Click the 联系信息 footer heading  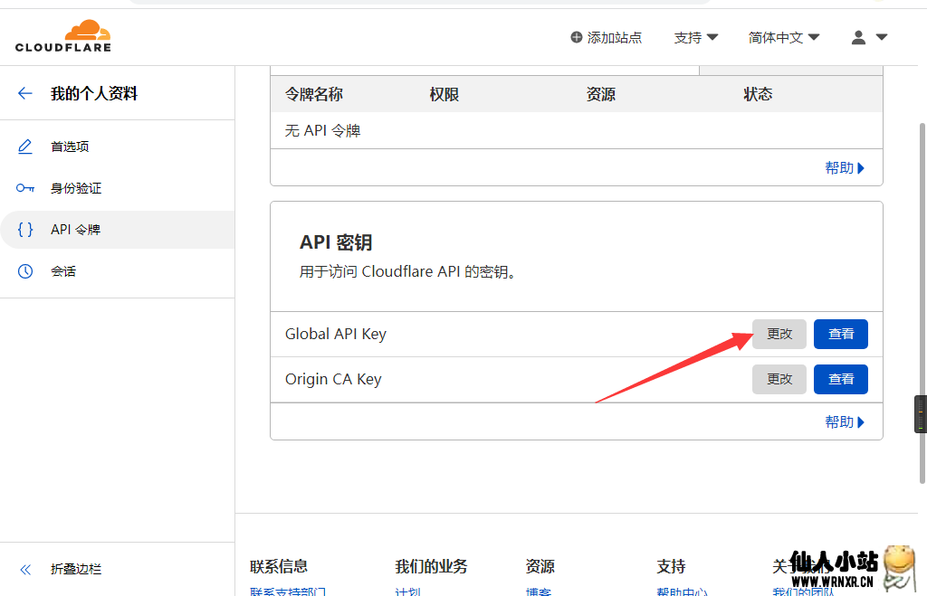279,566
